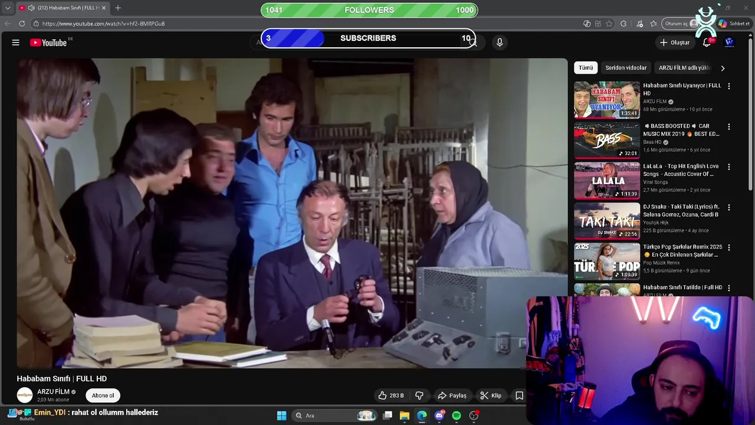Open a new browser tab

(118, 8)
